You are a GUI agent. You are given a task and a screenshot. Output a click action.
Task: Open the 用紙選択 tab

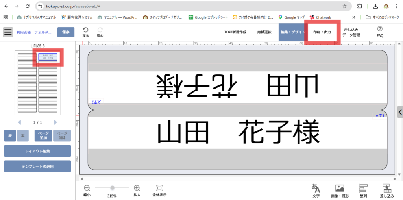[264, 32]
